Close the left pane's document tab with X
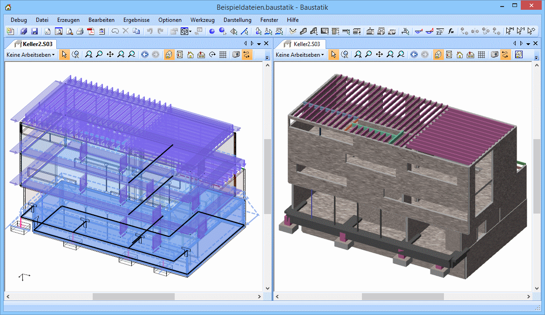 (x=266, y=43)
